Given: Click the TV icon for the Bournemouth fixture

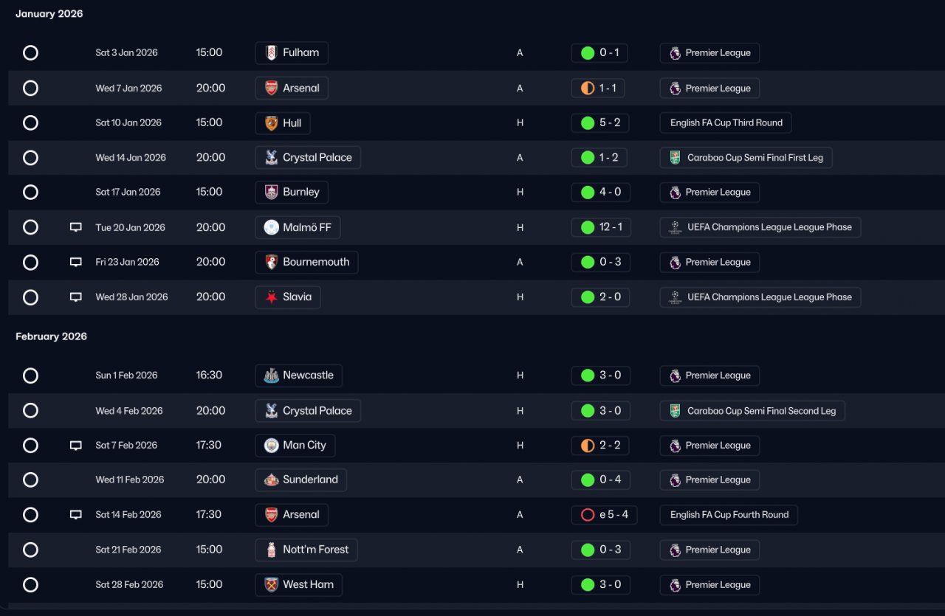Looking at the screenshot, I should [x=75, y=262].
